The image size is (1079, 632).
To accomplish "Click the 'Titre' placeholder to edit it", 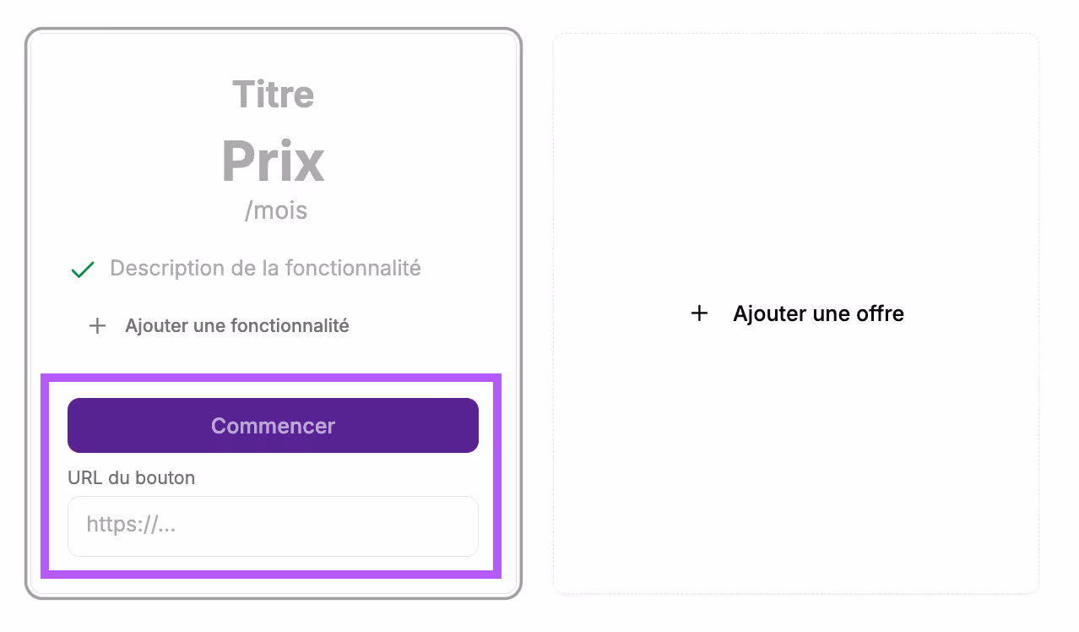I will click(272, 95).
